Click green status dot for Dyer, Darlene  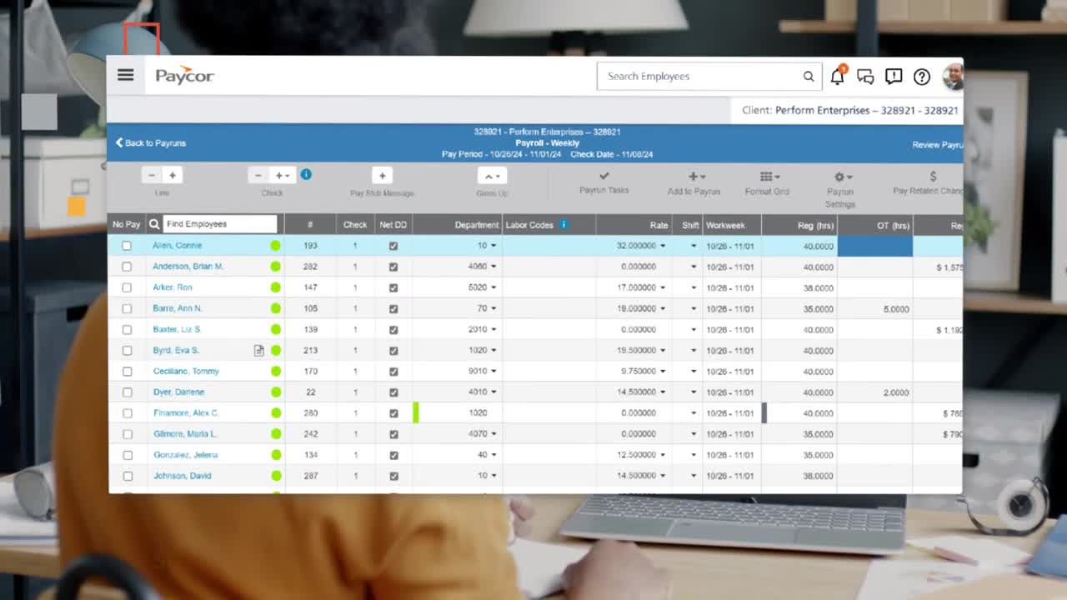[x=275, y=392]
